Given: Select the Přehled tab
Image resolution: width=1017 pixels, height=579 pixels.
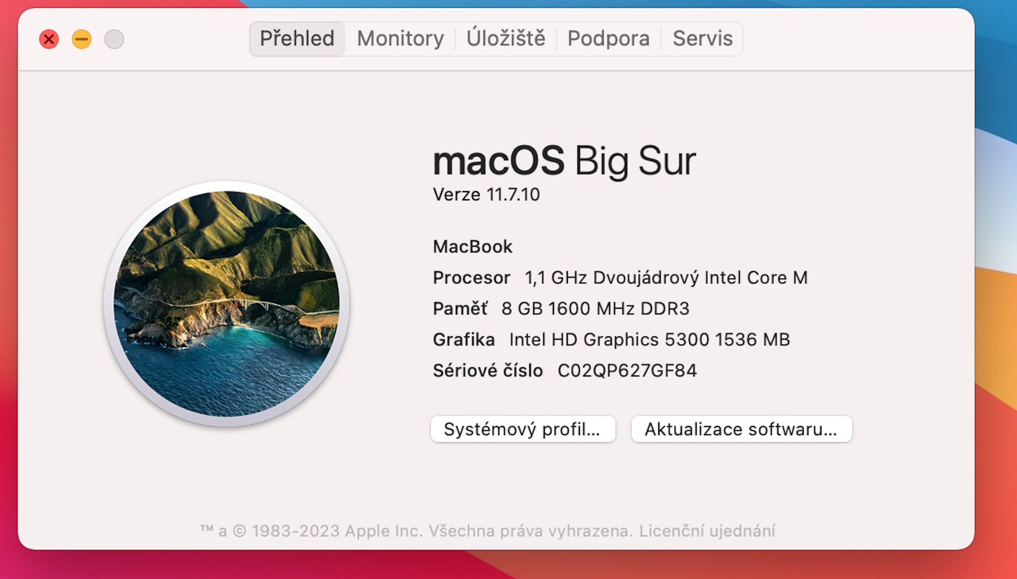Looking at the screenshot, I should pos(297,38).
